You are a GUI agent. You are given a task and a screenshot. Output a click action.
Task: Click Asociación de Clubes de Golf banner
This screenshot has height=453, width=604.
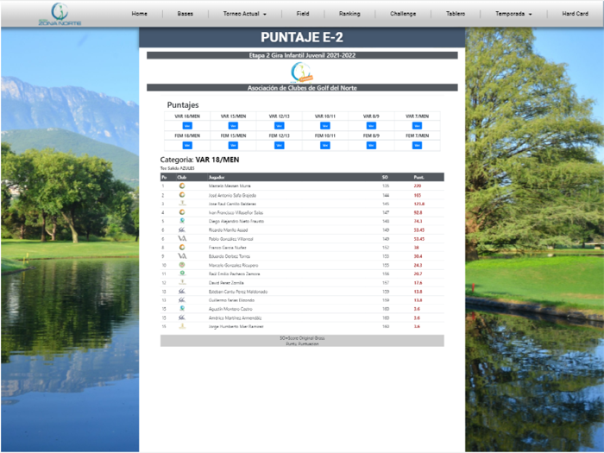(x=302, y=88)
